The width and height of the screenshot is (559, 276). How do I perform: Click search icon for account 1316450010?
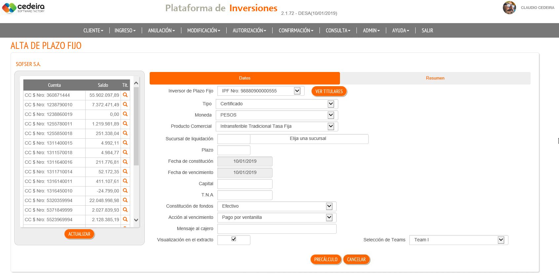pos(125,190)
